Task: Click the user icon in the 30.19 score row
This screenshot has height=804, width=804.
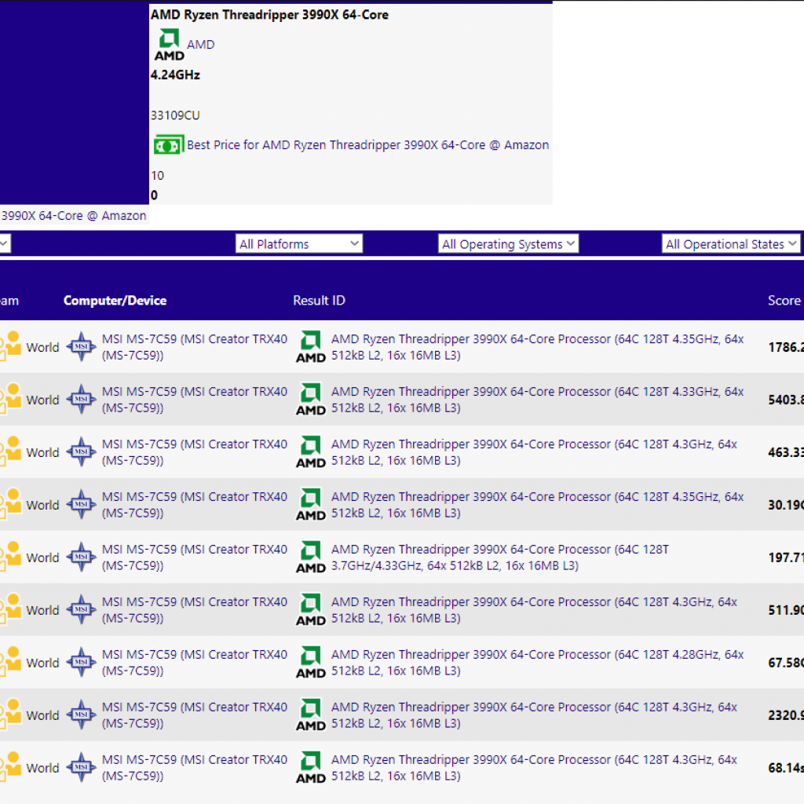Action: tap(10, 504)
